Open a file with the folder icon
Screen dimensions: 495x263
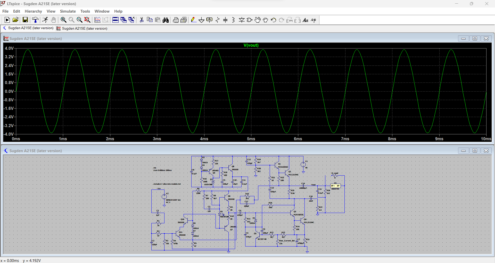15,20
